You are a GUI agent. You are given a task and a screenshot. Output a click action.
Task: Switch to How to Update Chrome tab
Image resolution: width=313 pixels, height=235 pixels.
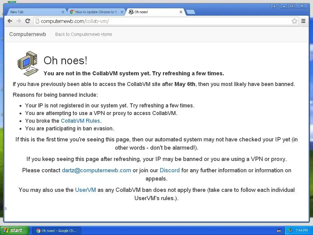pyautogui.click(x=96, y=12)
